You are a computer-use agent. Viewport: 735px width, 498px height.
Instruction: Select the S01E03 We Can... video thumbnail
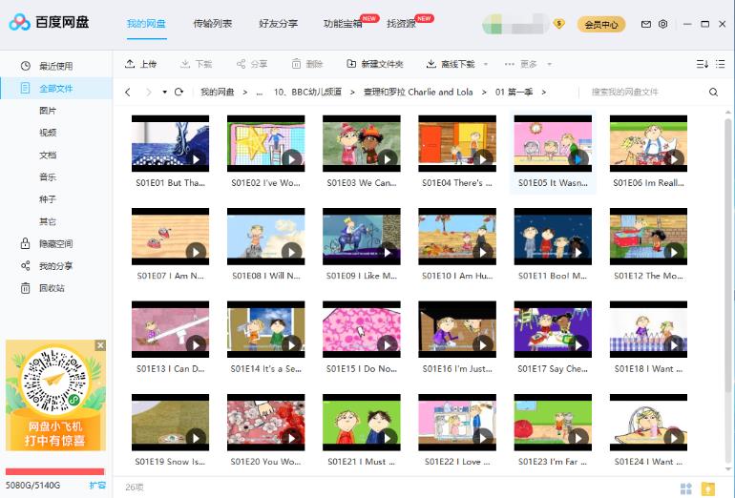click(362, 143)
